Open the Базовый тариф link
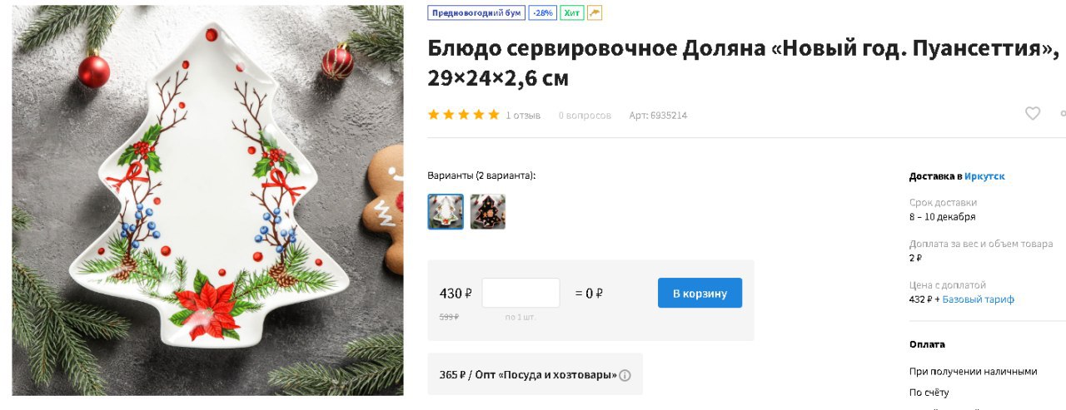Screen dimensions: 1066x410 (979, 299)
